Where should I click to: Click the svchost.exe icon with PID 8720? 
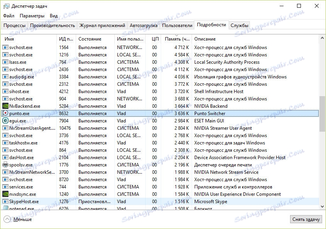(x=5, y=180)
